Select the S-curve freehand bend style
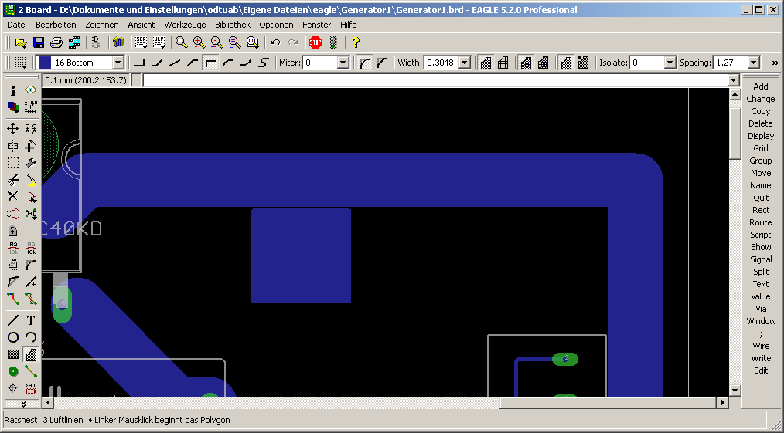The width and height of the screenshot is (784, 433). point(264,63)
